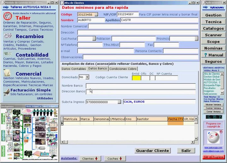Click the Nombre Banco field
Screen dimensions: 227x163
pos(141,86)
